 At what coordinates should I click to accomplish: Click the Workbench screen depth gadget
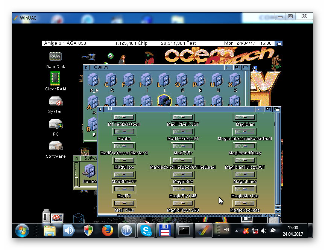[x=278, y=44]
